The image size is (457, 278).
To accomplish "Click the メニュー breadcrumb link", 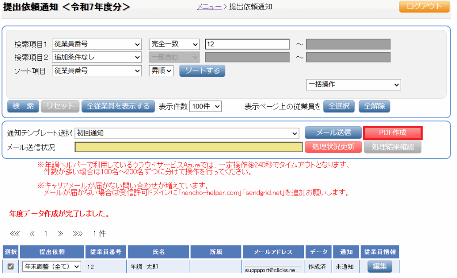I will click(x=209, y=7).
